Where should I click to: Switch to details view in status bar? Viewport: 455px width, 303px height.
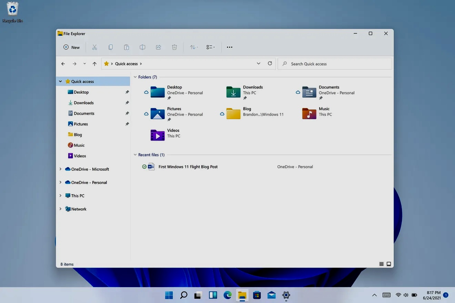382,264
